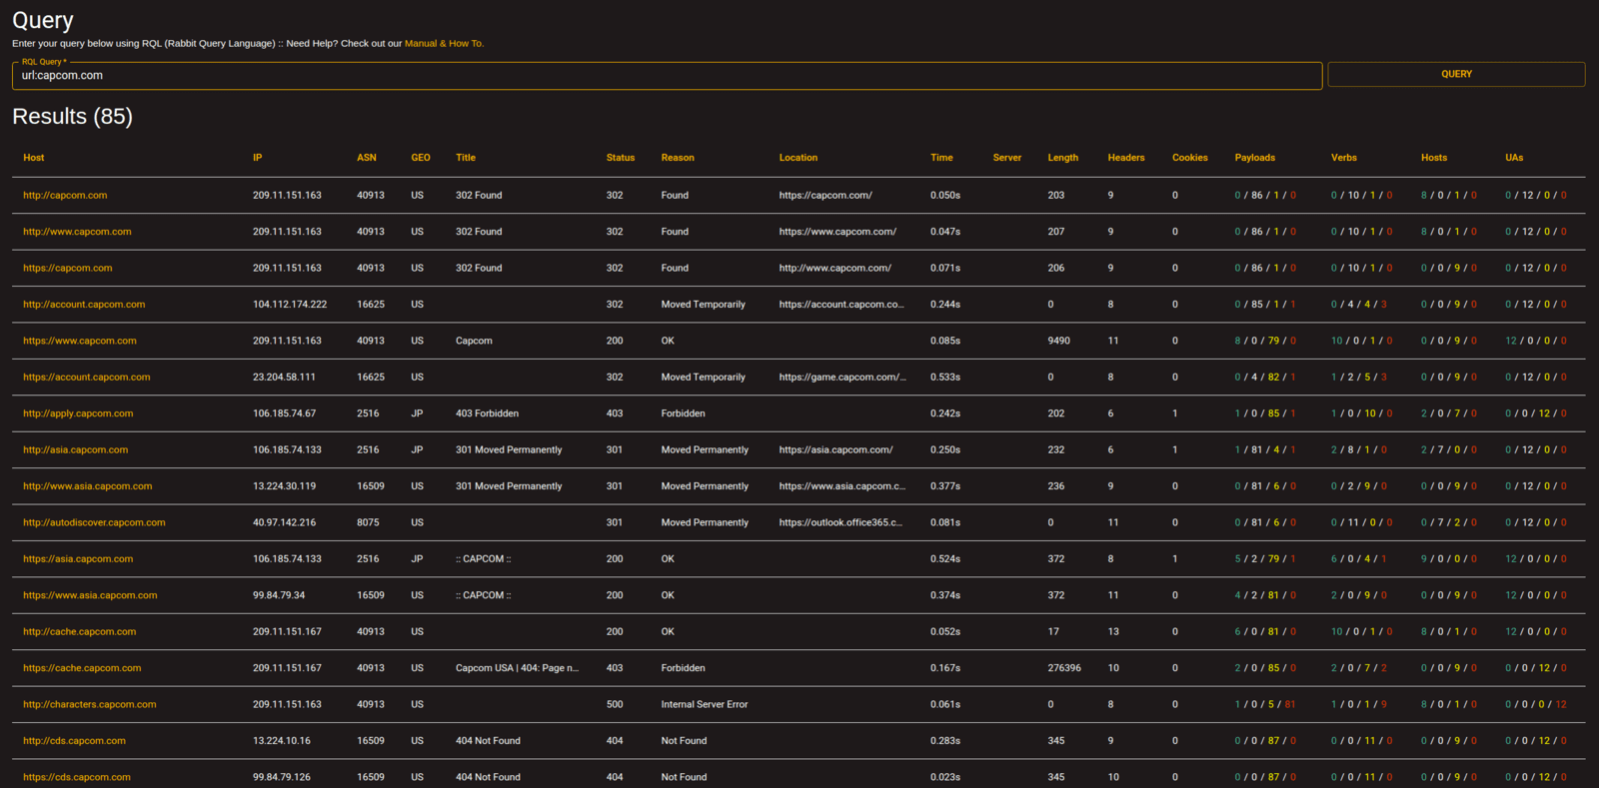This screenshot has width=1599, height=788.
Task: Sort by the Verbs column header
Action: click(x=1344, y=158)
